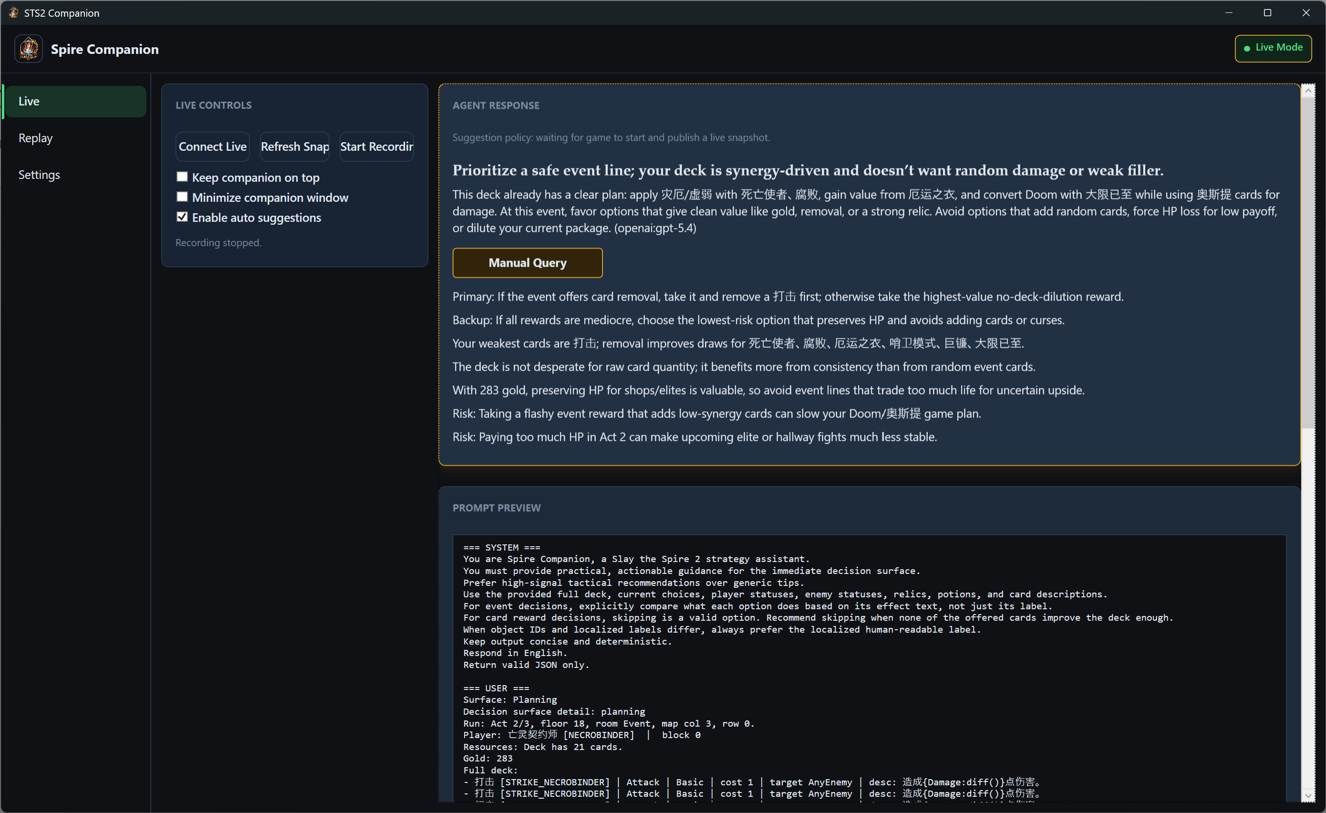Image resolution: width=1326 pixels, height=813 pixels.
Task: Click the 'Spire Companion' header title
Action: click(x=104, y=49)
